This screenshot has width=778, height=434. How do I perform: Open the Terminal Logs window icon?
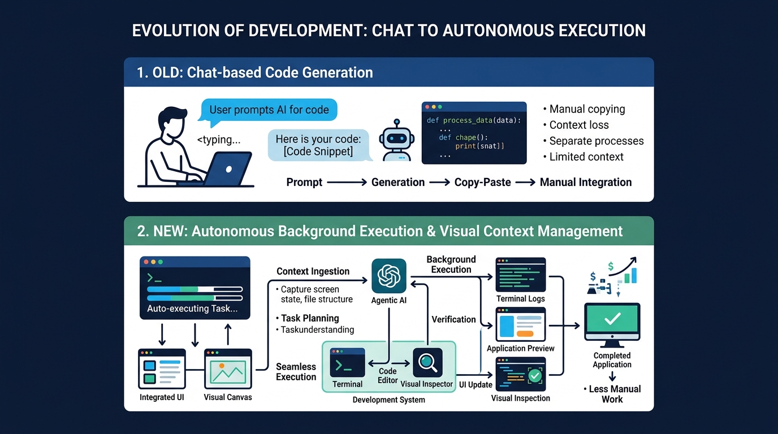pyautogui.click(x=520, y=275)
